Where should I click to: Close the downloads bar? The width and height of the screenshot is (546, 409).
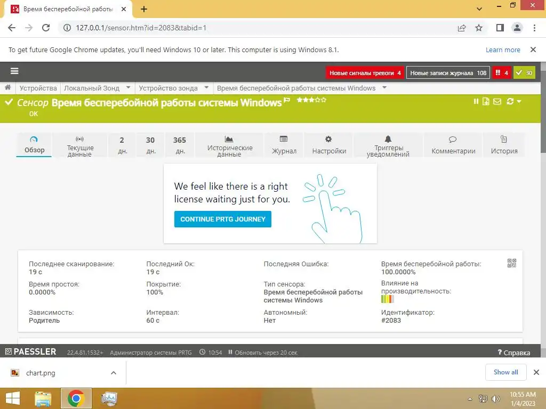(x=536, y=372)
